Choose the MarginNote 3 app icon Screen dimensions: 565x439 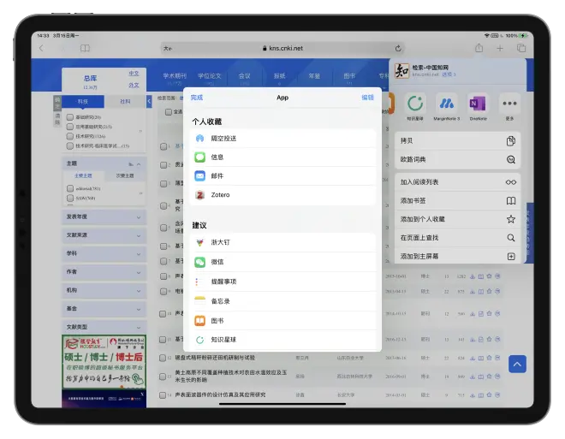447,104
